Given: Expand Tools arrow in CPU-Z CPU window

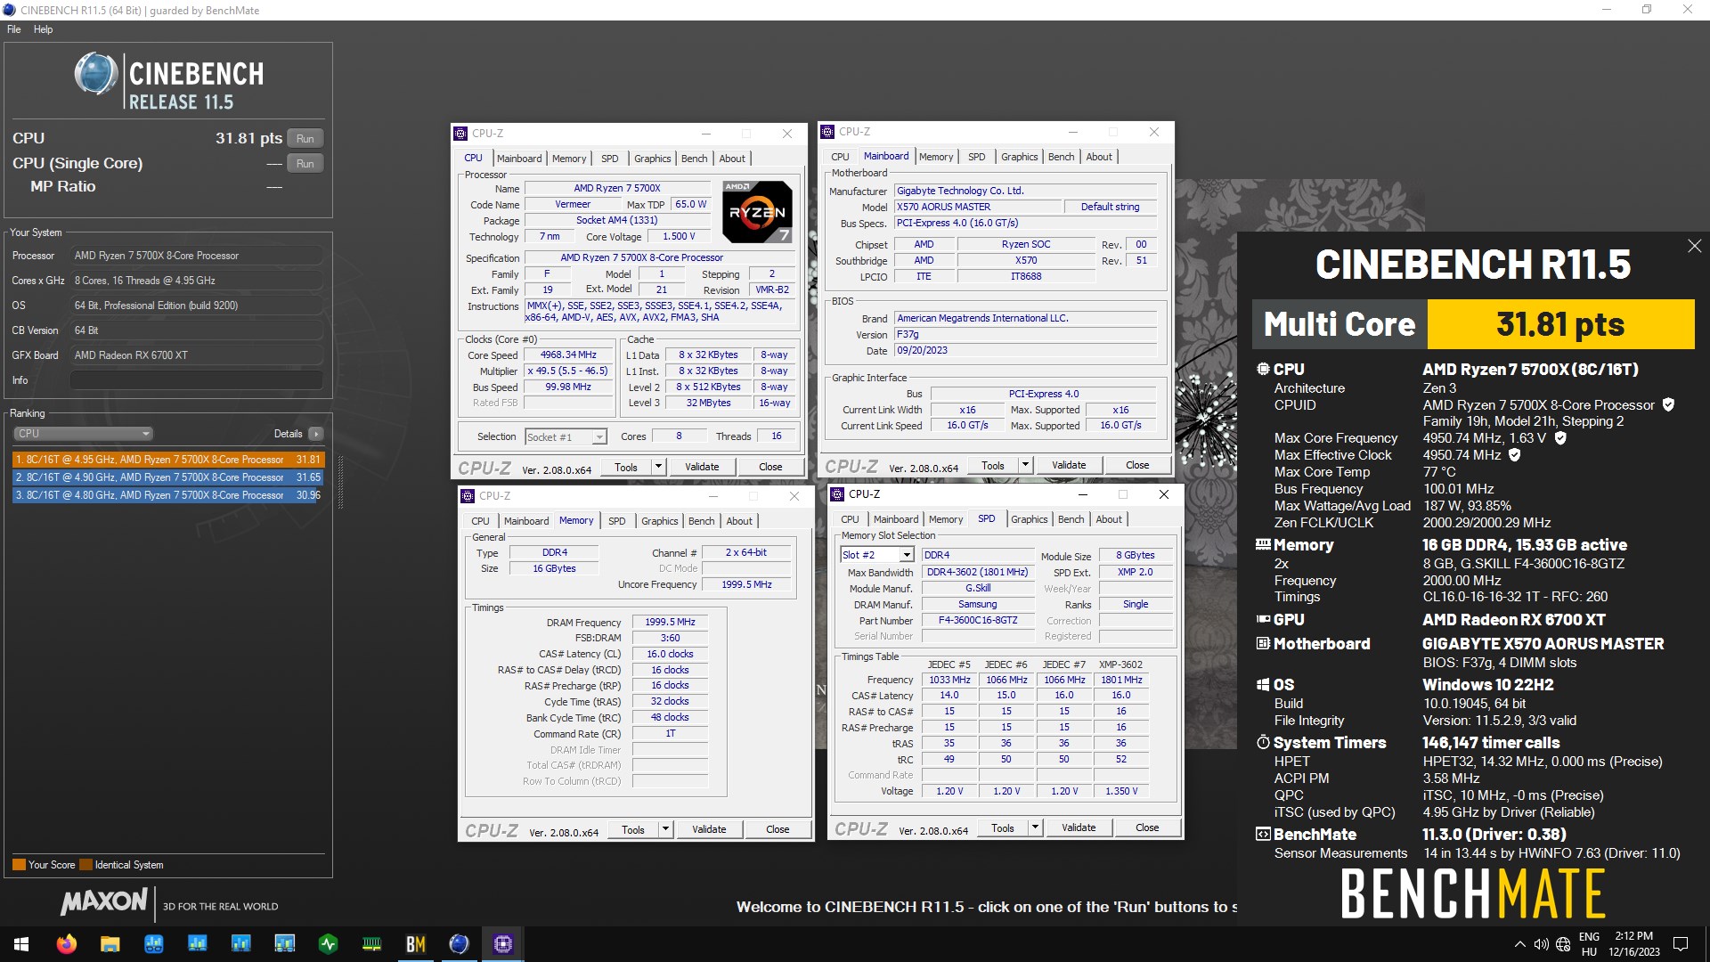Looking at the screenshot, I should pos(658,467).
